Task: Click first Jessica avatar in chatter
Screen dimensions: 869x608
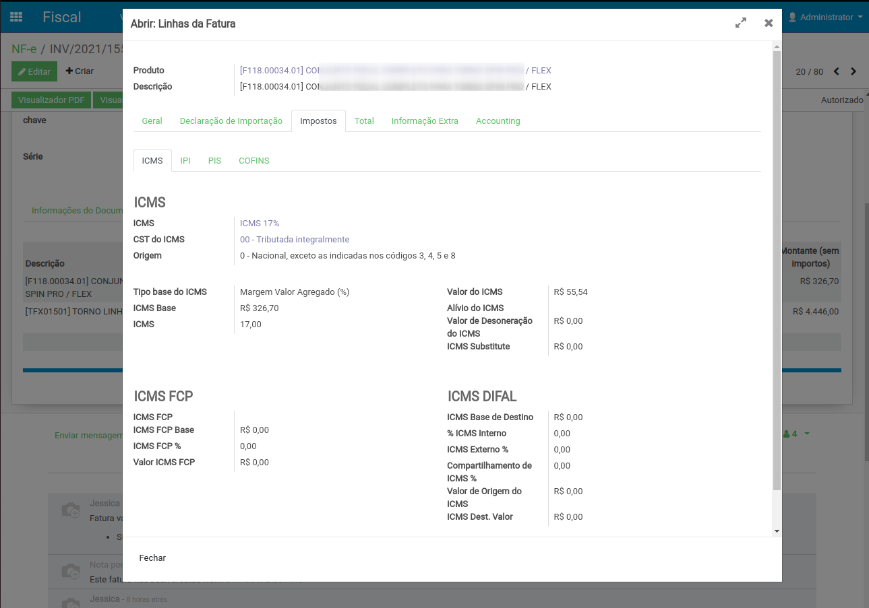Action: (71, 510)
